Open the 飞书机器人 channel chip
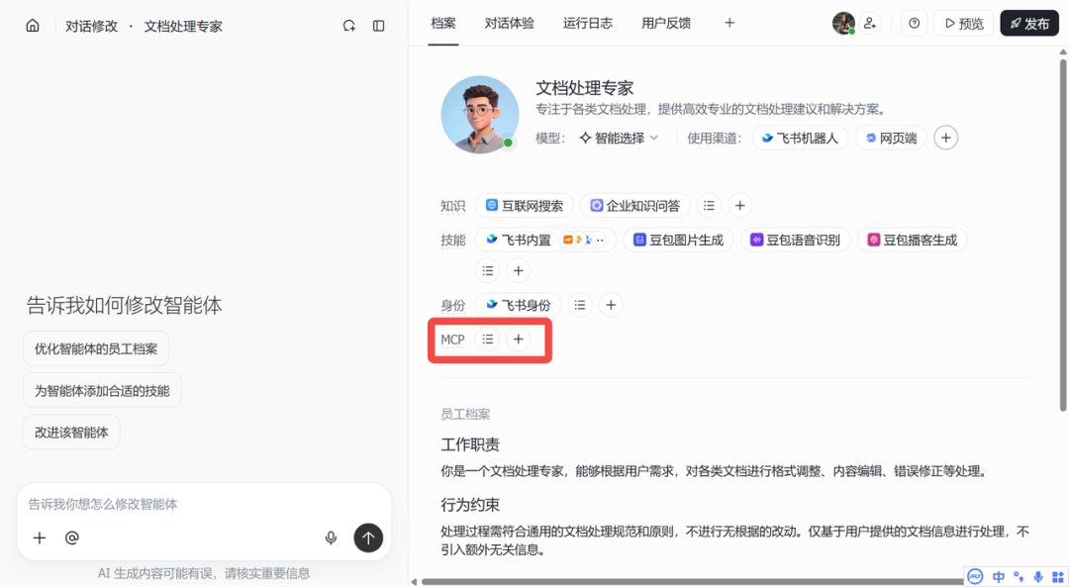The image size is (1069, 587). tap(801, 138)
